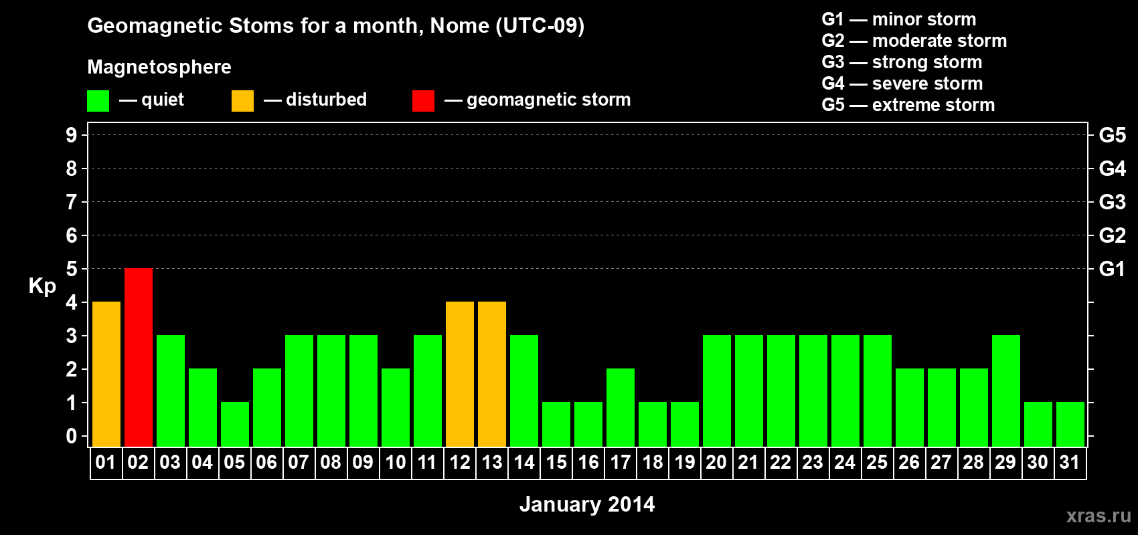
Task: Select the orange bar for day 13
Action: (492, 374)
